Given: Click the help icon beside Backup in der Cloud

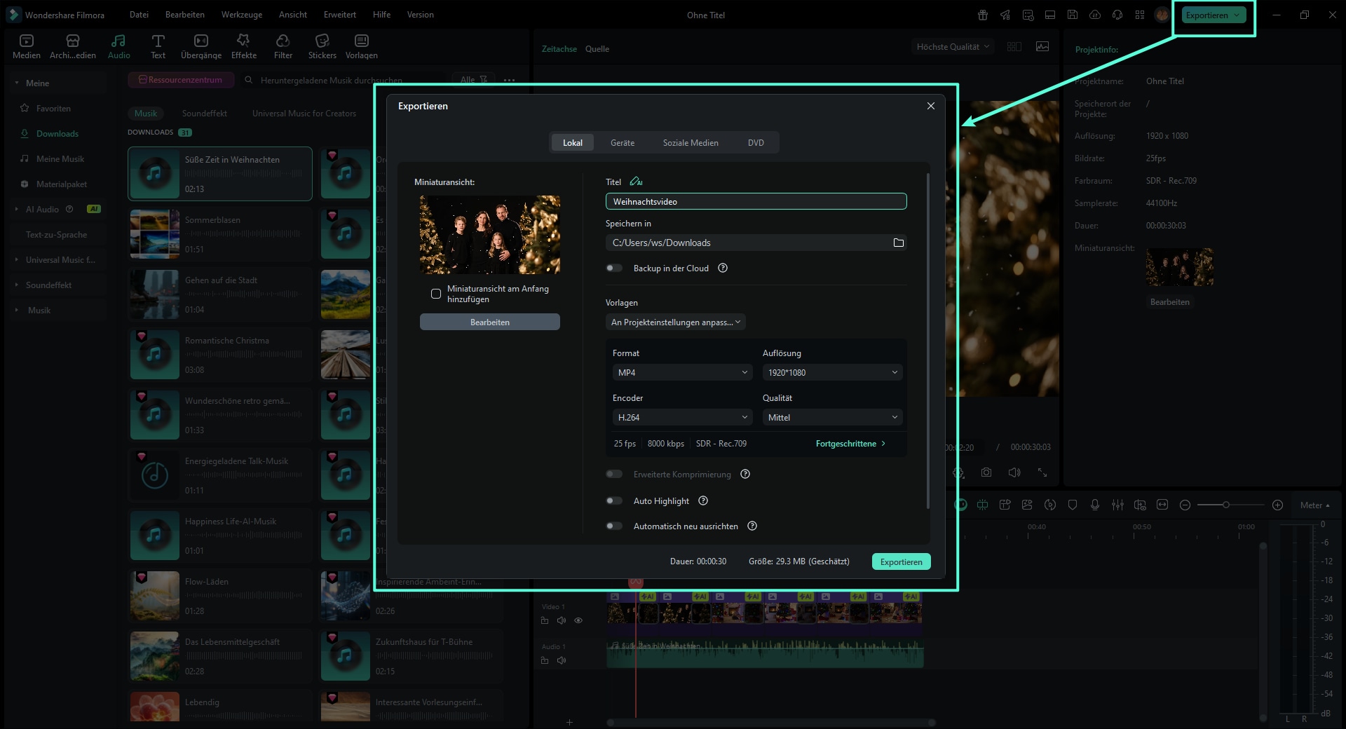Looking at the screenshot, I should click(723, 268).
